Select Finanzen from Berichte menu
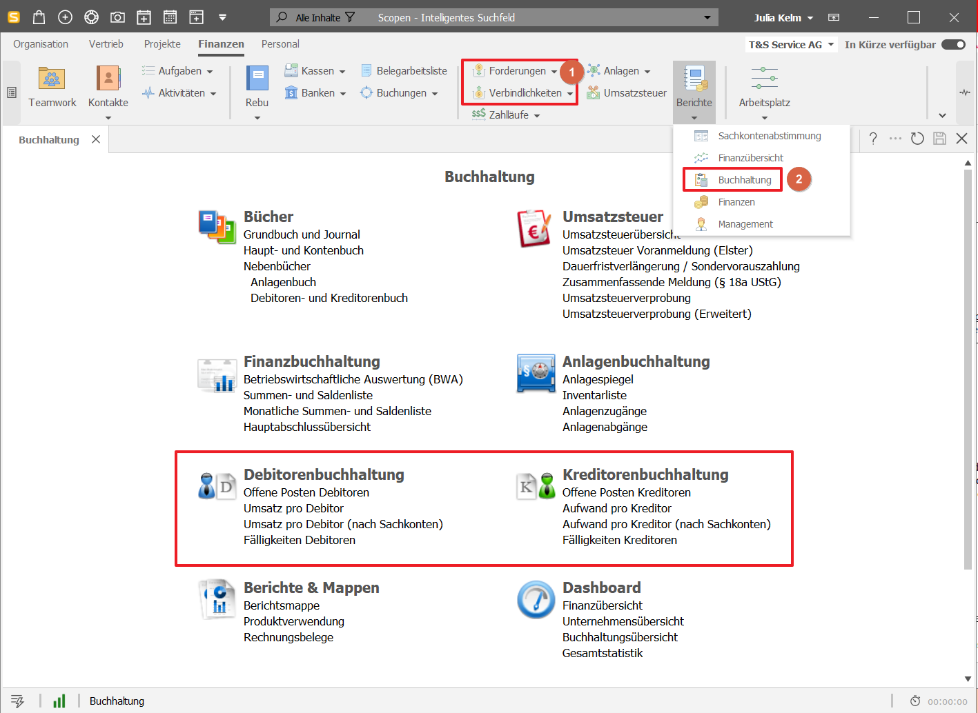978x713 pixels. (761, 202)
